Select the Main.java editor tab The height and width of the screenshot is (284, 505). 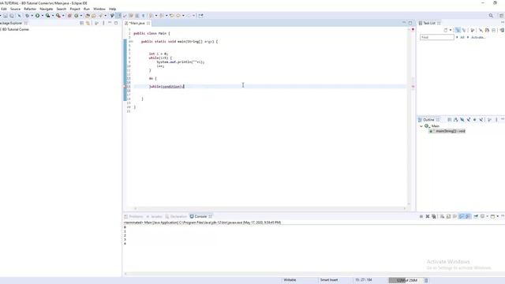tap(137, 23)
